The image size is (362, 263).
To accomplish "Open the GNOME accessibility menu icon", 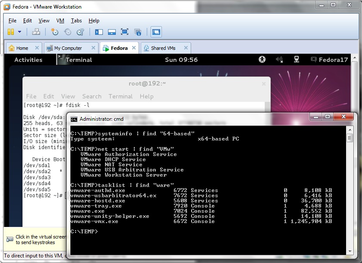I will click(262, 60).
